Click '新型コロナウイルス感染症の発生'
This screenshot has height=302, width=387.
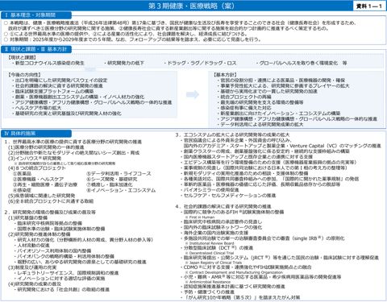tap(49, 63)
